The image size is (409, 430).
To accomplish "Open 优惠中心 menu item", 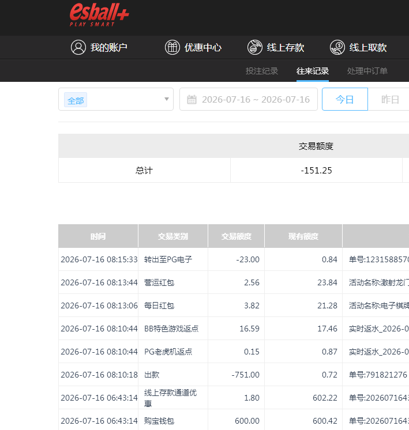I will 203,47.
